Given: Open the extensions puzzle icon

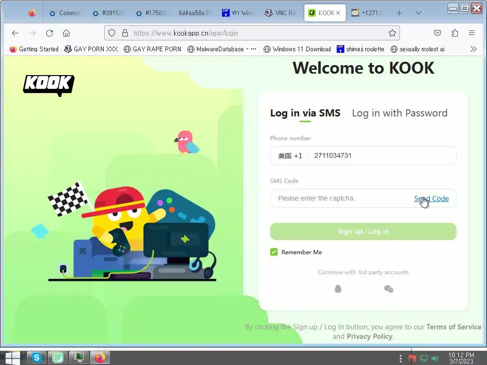Looking at the screenshot, I should [455, 33].
